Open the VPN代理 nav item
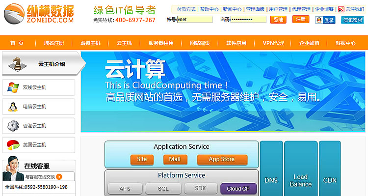Screen dimensions: 368x196 tap(273, 43)
